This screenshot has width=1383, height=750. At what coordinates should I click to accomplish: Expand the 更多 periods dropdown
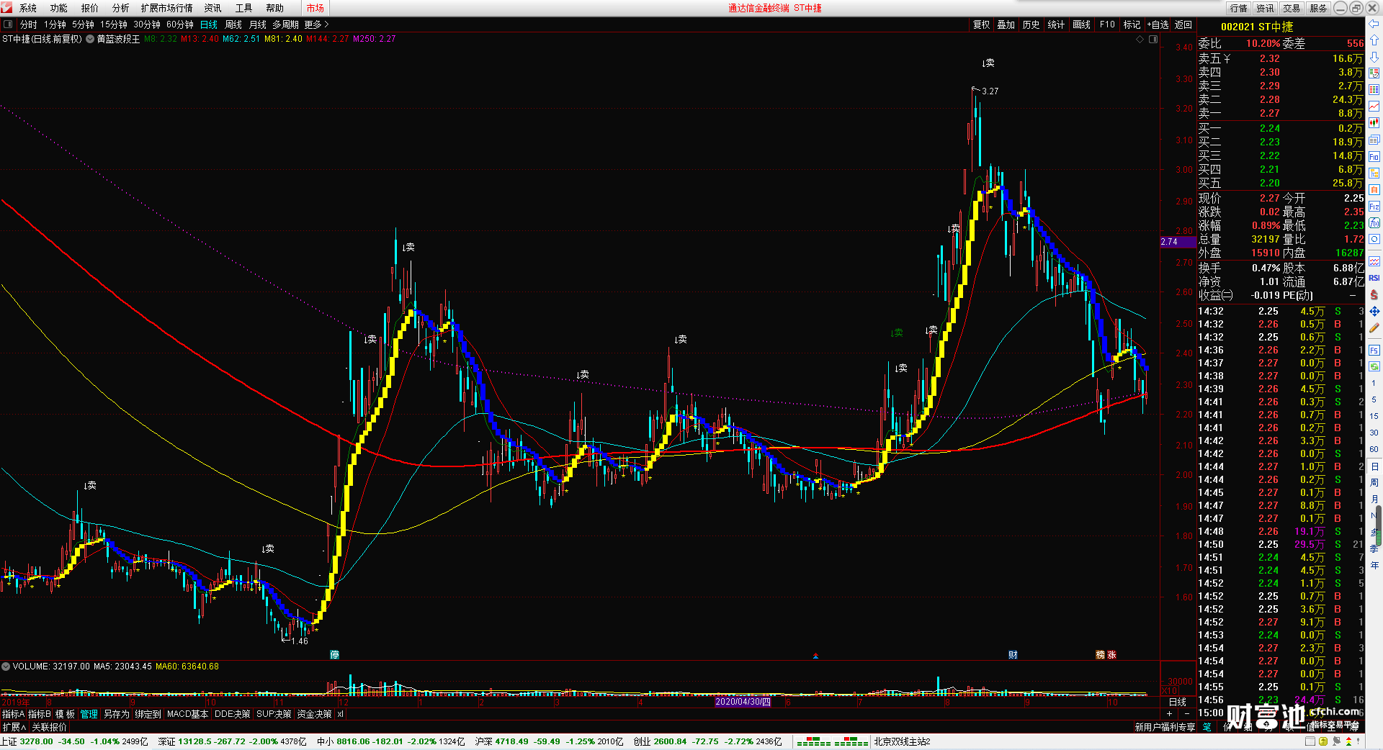click(316, 24)
